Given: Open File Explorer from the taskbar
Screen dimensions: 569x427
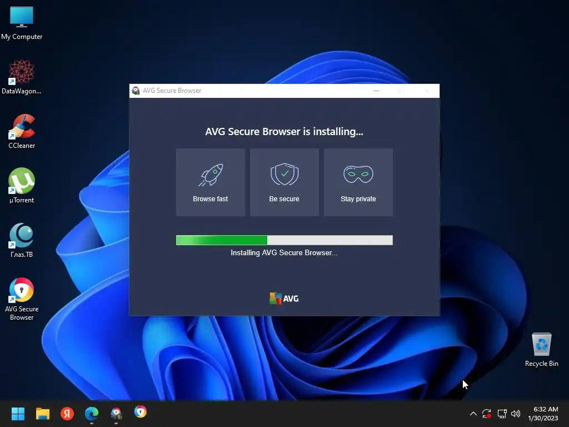Looking at the screenshot, I should coord(42,414).
